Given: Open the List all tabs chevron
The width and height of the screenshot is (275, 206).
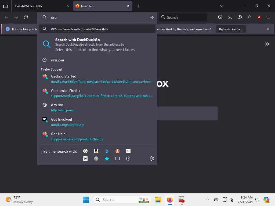Looking at the screenshot, I should coord(222,6).
